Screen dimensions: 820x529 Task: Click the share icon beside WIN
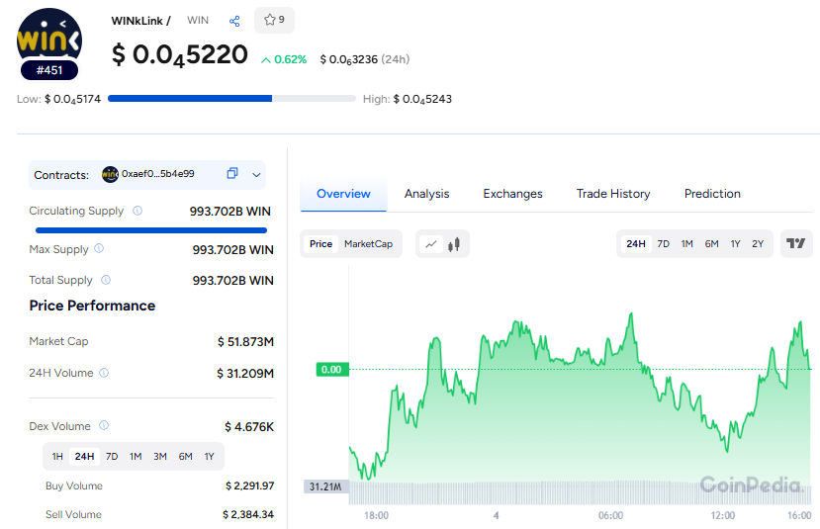point(234,21)
